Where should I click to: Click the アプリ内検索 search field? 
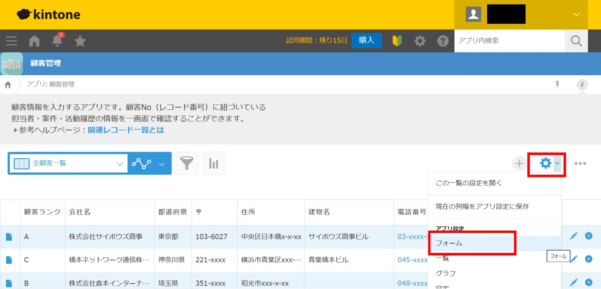(509, 41)
